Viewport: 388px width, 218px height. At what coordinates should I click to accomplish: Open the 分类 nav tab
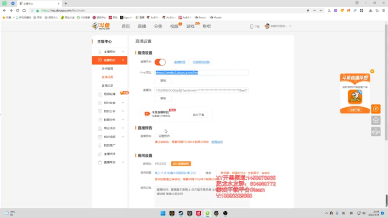coord(158,26)
